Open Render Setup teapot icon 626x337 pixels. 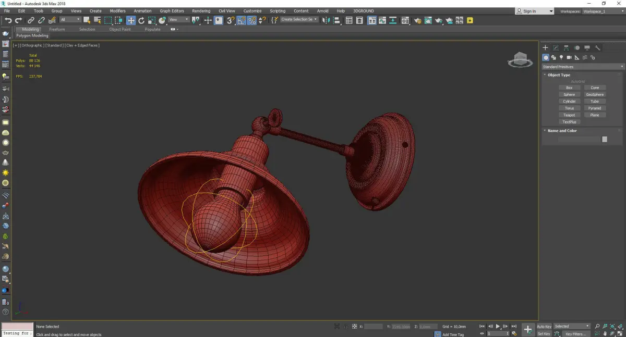pyautogui.click(x=417, y=20)
